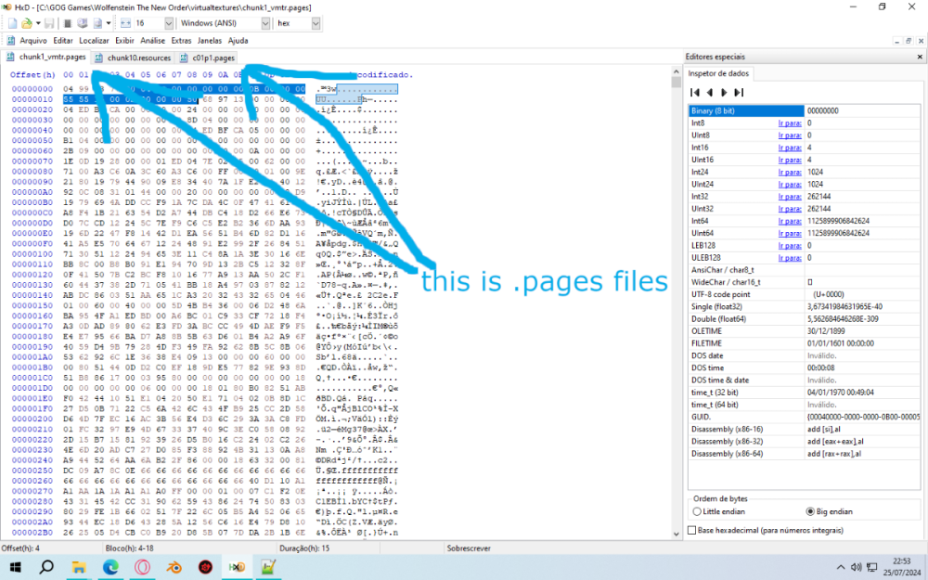Click the Save disk toolbar icon
The width and height of the screenshot is (928, 580).
(47, 22)
